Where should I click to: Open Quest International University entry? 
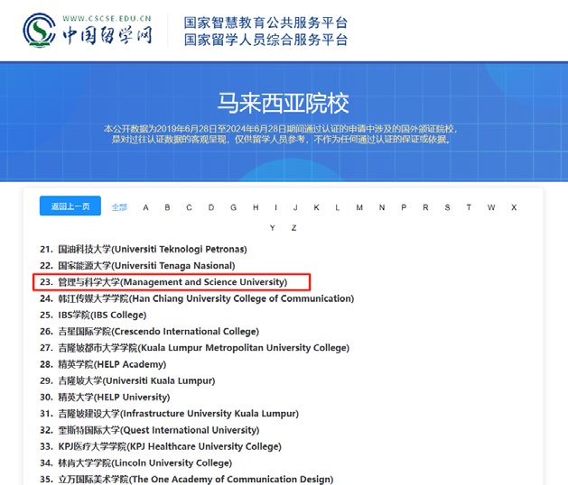coord(158,430)
